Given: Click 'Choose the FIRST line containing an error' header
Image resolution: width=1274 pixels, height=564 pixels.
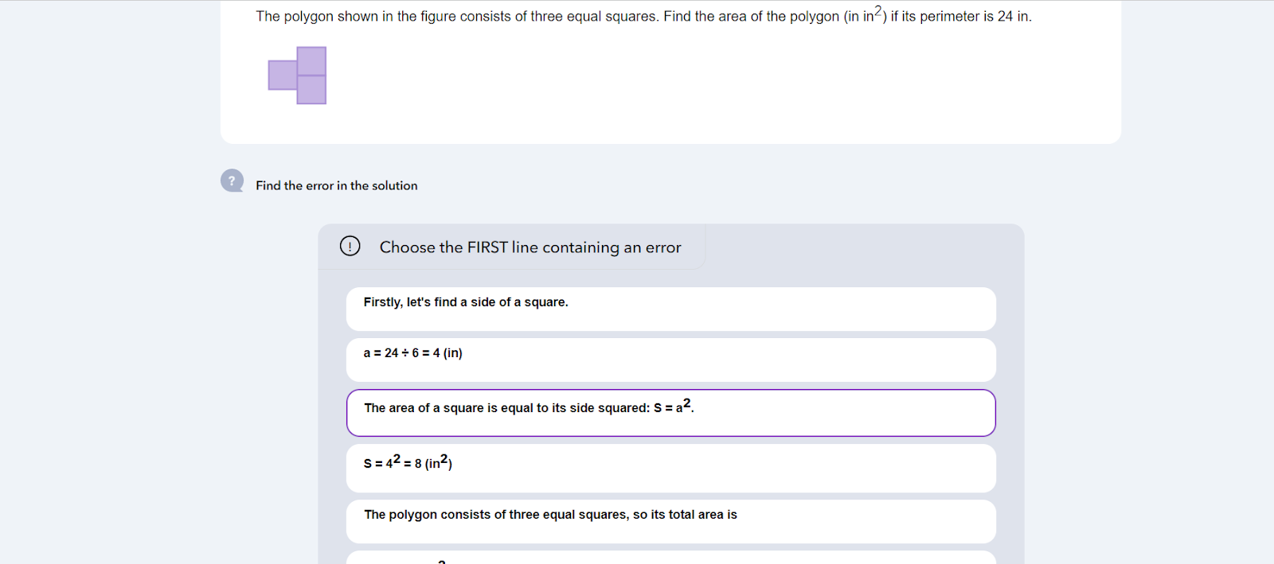Looking at the screenshot, I should coord(530,247).
